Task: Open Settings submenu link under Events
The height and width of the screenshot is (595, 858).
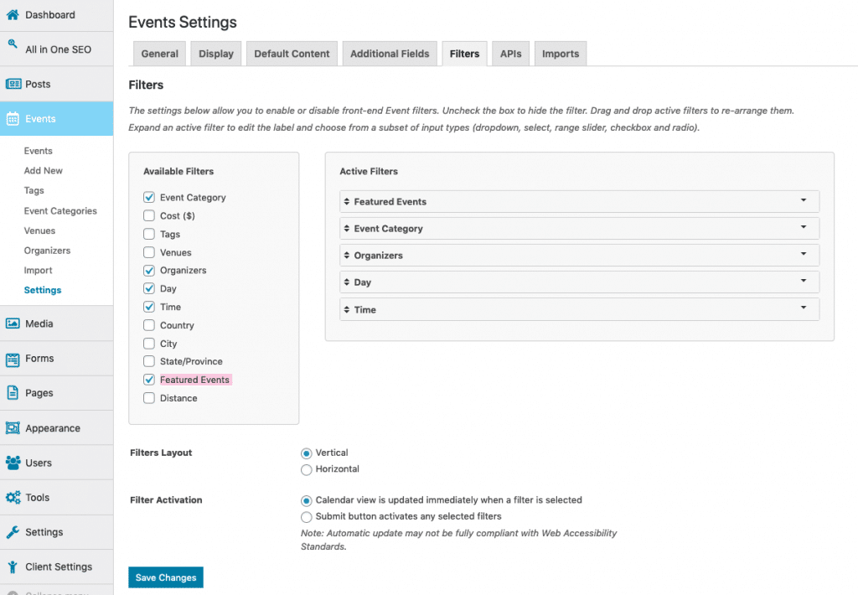Action: [x=43, y=290]
